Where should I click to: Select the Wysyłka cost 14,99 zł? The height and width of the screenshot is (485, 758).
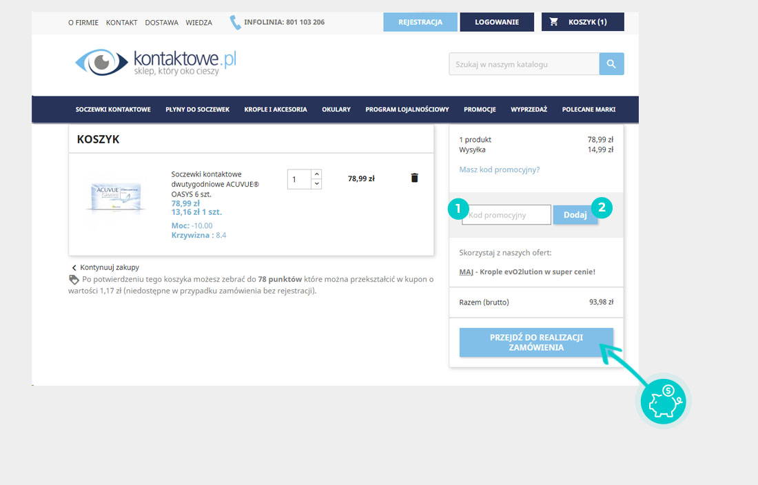(x=600, y=149)
